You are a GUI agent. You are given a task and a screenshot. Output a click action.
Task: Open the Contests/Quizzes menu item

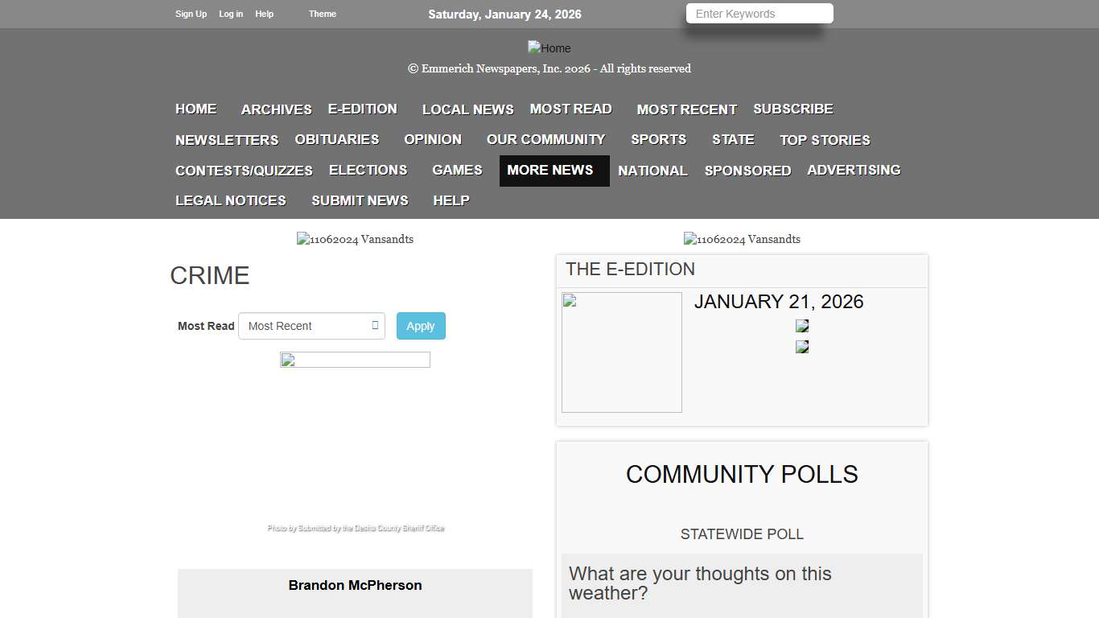(x=244, y=171)
